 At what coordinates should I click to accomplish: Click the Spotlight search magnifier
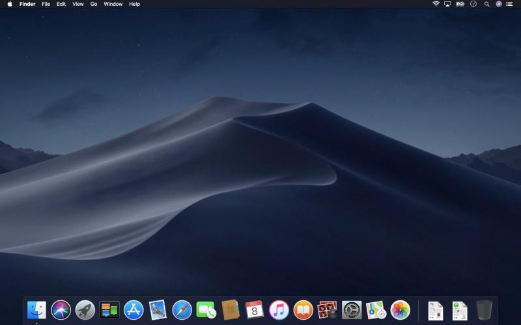coord(486,4)
